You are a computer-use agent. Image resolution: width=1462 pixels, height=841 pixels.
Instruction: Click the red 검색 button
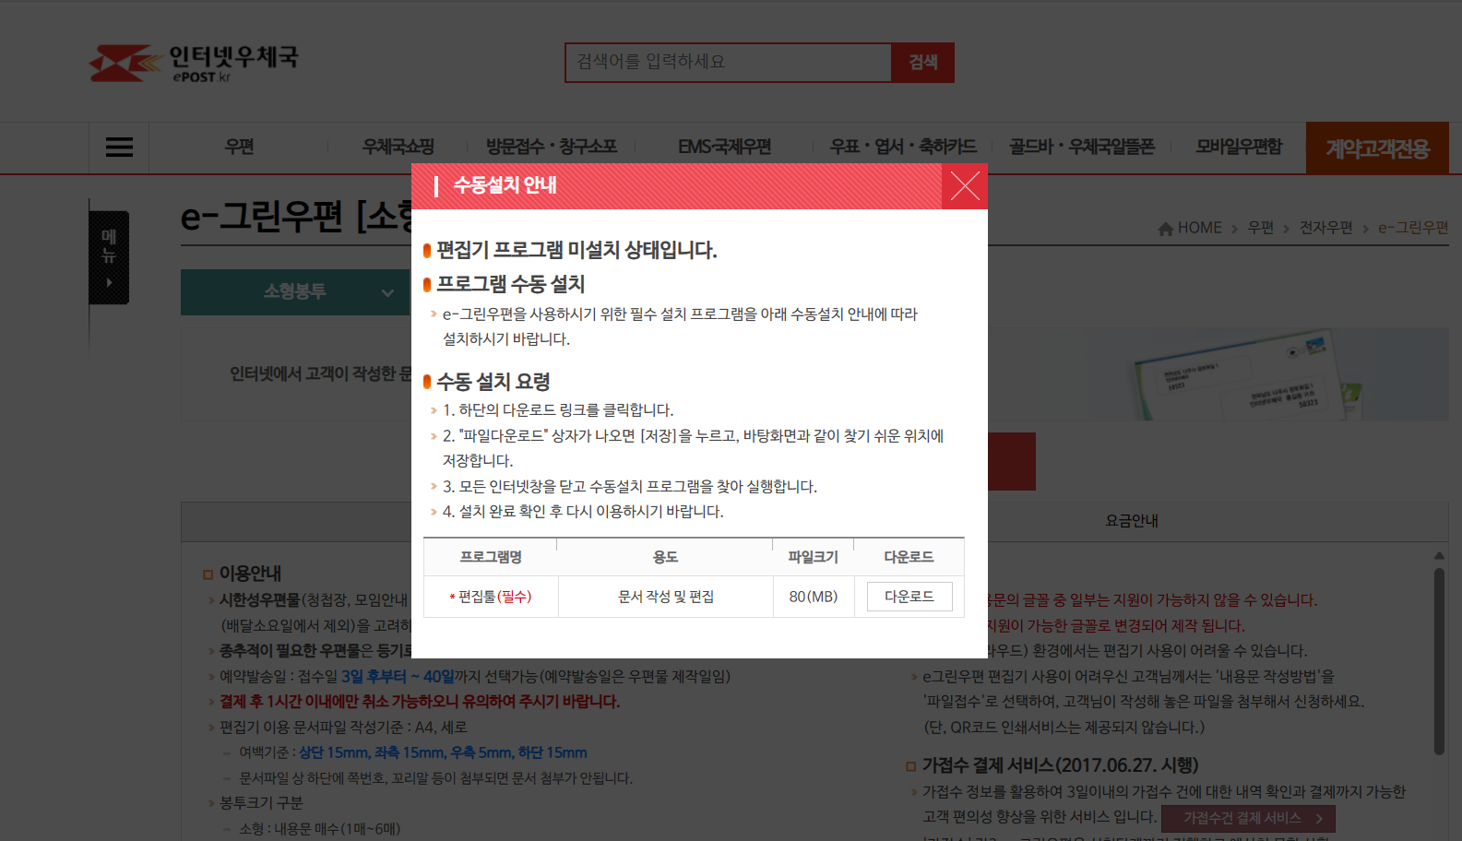click(923, 62)
